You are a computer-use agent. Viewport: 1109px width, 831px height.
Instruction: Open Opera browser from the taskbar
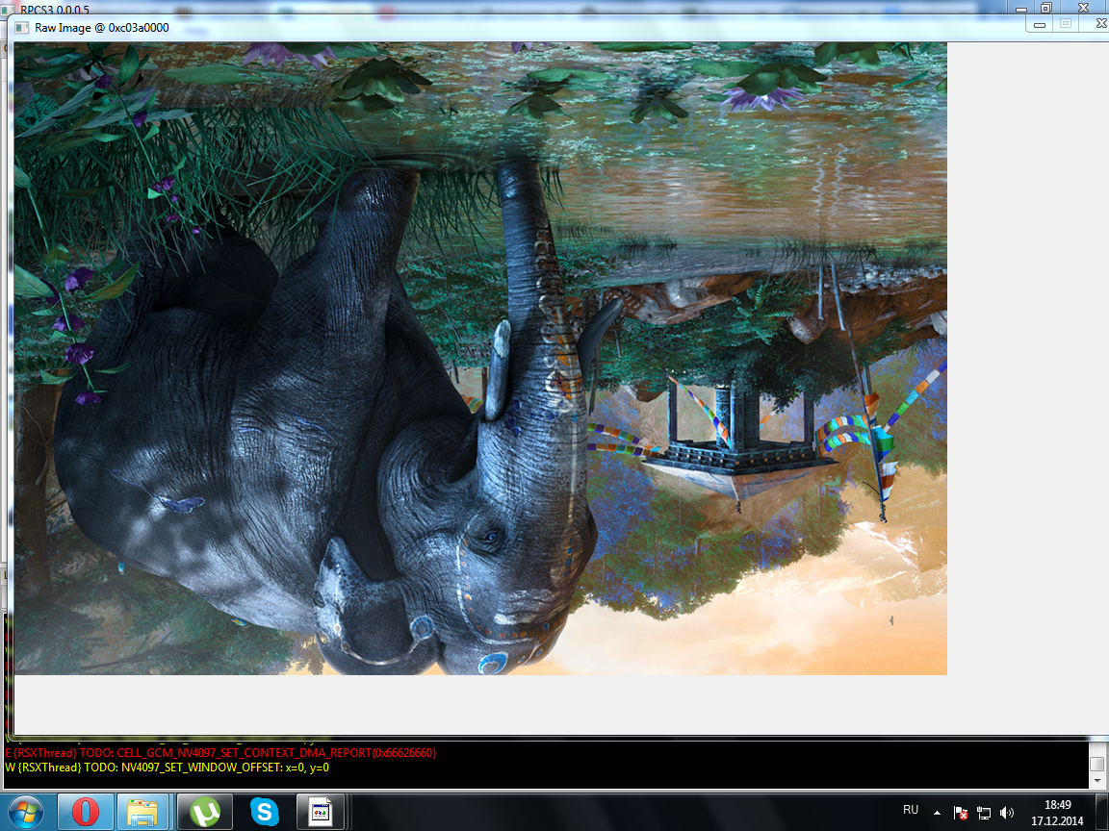point(86,812)
